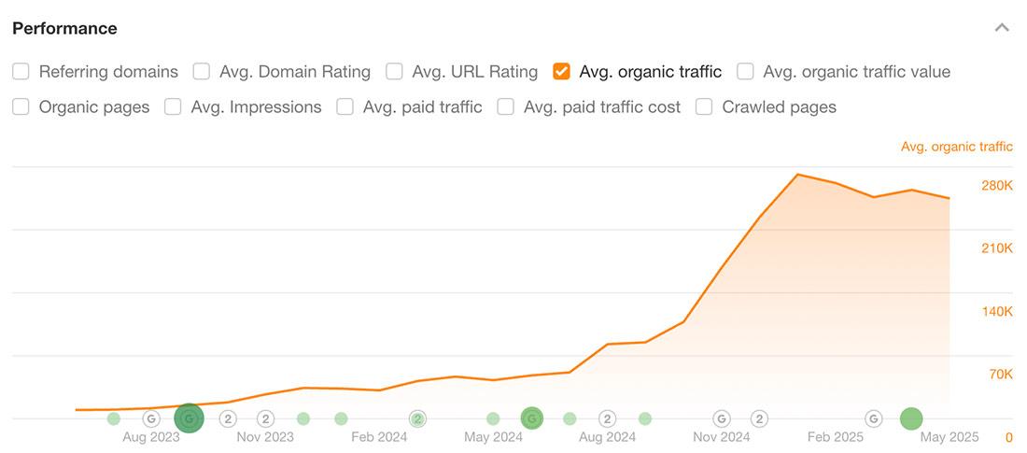Enable the Crawled pages checkbox
Image resolution: width=1027 pixels, height=453 pixels.
click(x=704, y=106)
